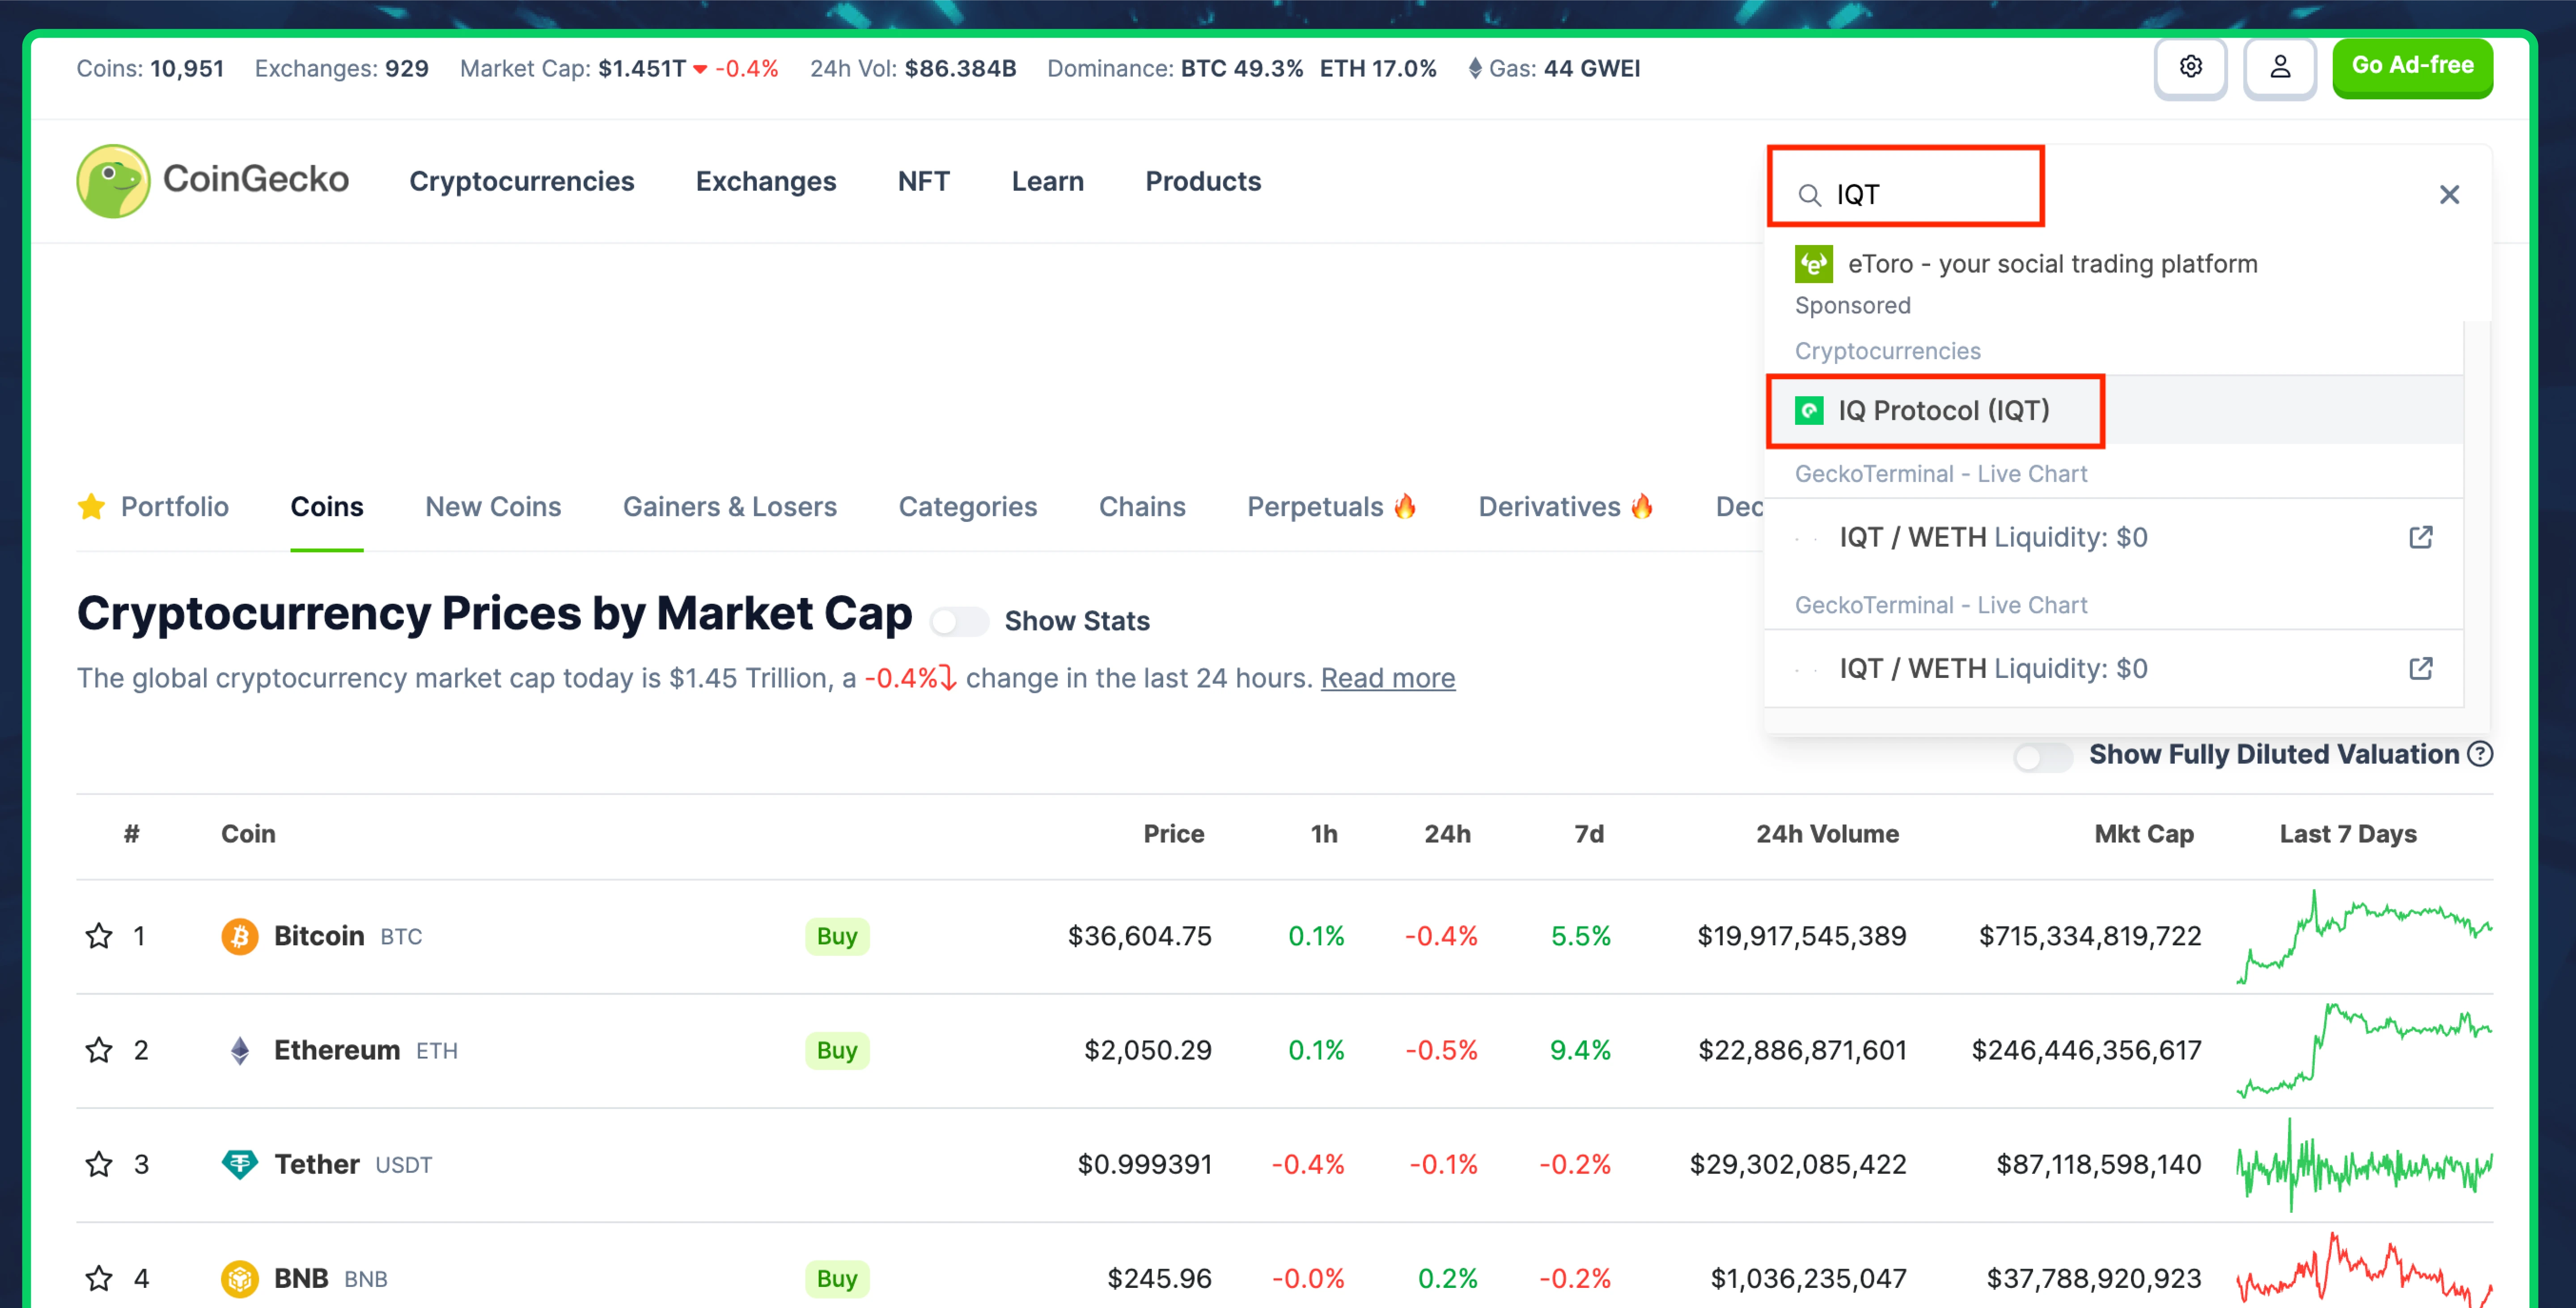Screen dimensions: 2576x1308
Task: Open the Cryptocurrencies menu
Action: (x=522, y=181)
